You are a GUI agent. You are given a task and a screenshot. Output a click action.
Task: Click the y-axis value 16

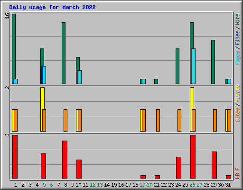(7, 16)
